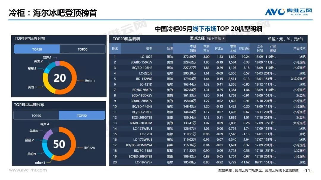Click the 容声:4 chart label
This screenshot has width=321, height=180.
click(44, 124)
